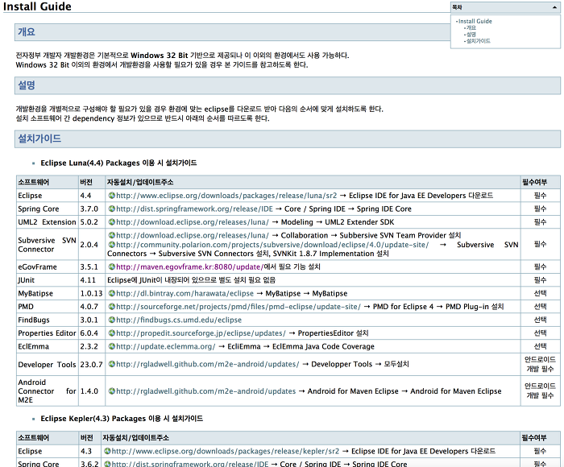Click globe icon beside the luna/sr2 eclipse.org link
This screenshot has width=564, height=467.
[112, 196]
